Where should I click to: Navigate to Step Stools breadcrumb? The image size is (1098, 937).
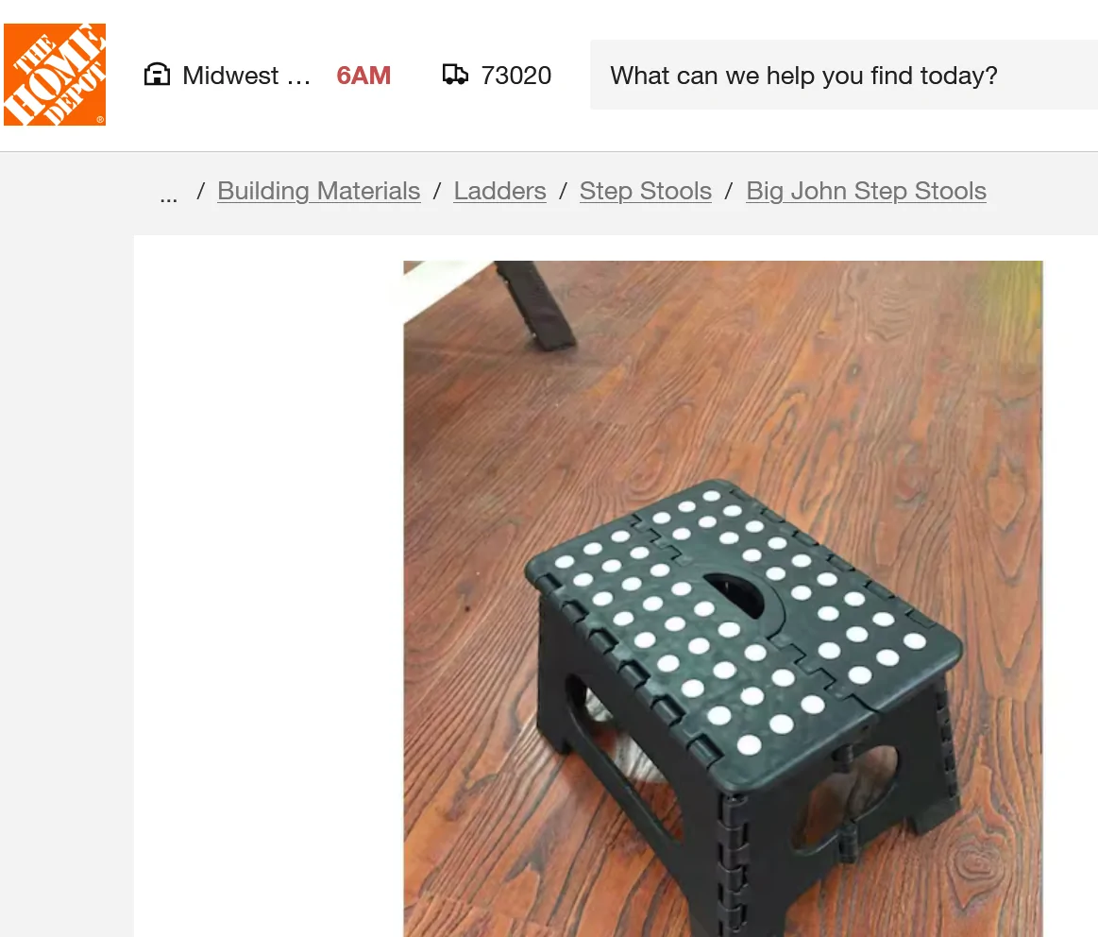pyautogui.click(x=646, y=191)
